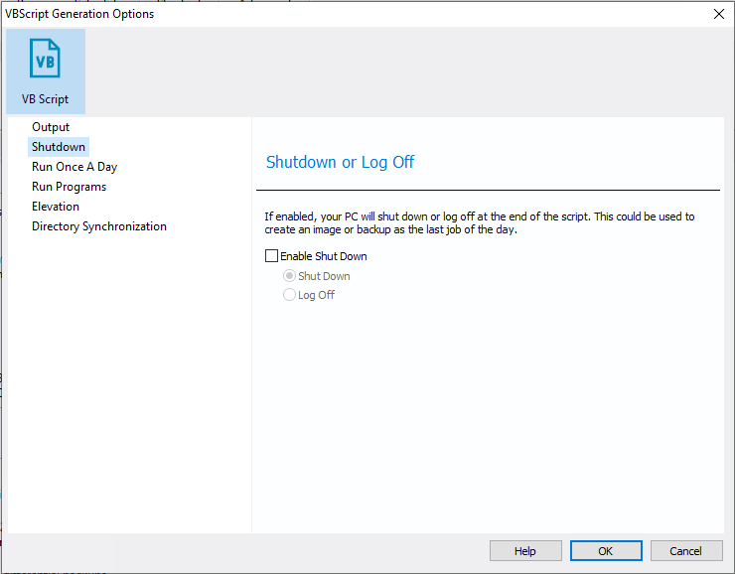Cancel the VBScript options dialog
735x574 pixels.
coord(685,550)
